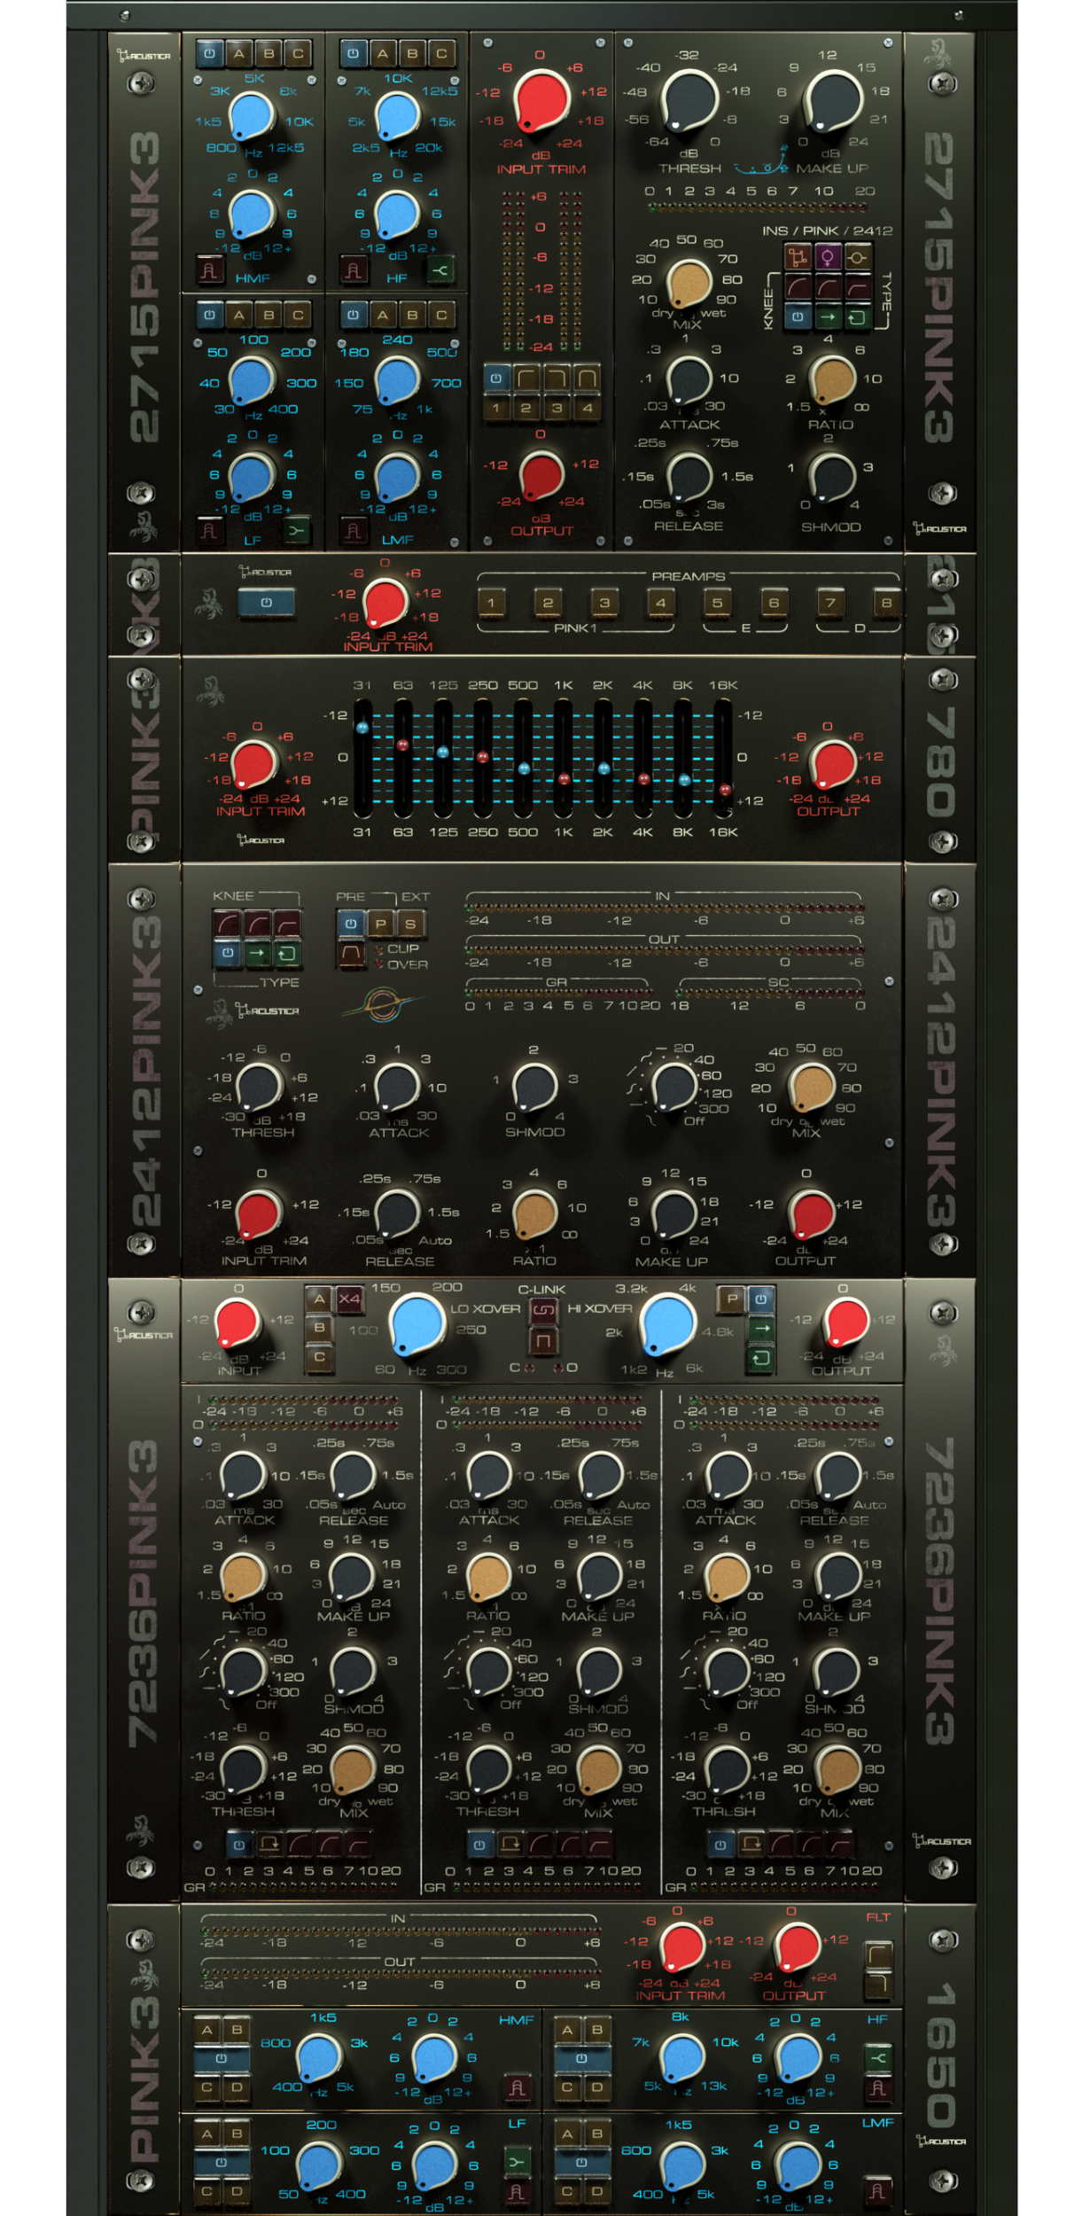This screenshot has width=1090, height=2216.
Task: Click the 2412 circle icon in 2715 compressor
Action: (x=858, y=258)
